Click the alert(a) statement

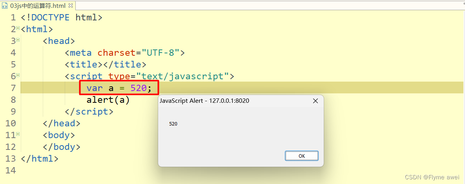(x=108, y=100)
